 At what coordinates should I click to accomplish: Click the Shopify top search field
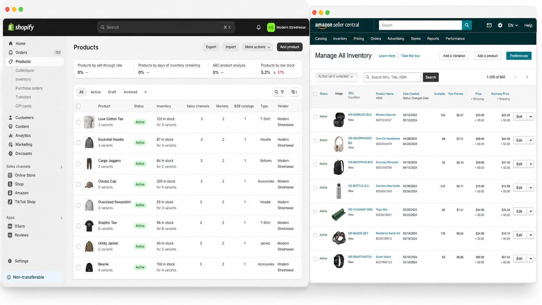coord(166,27)
